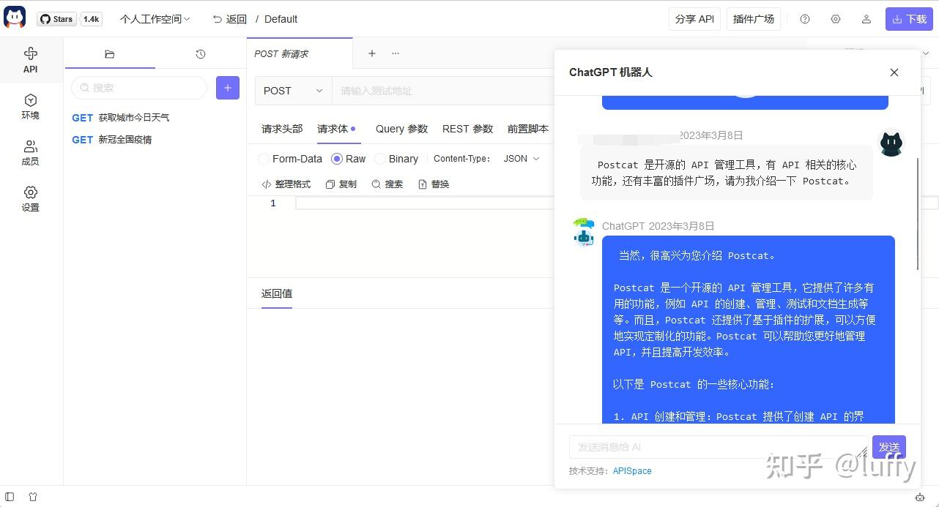The image size is (939, 507).
Task: Open the 请求头部 request headers tab
Action: (x=282, y=129)
